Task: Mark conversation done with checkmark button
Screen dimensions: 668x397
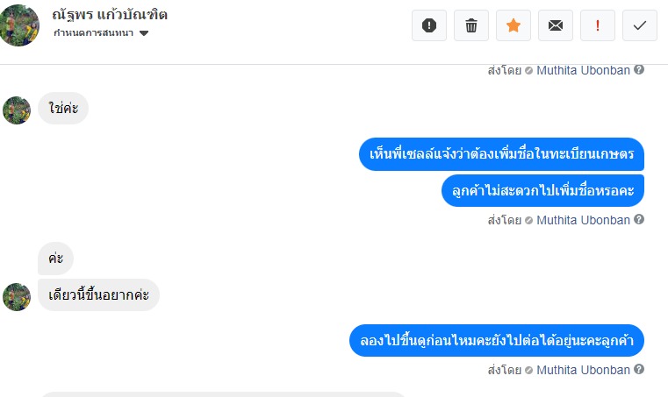Action: pos(640,25)
